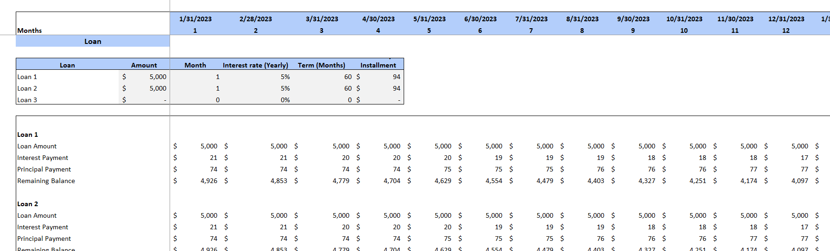Select the 7/31/2023 date header
The width and height of the screenshot is (830, 251).
(532, 19)
